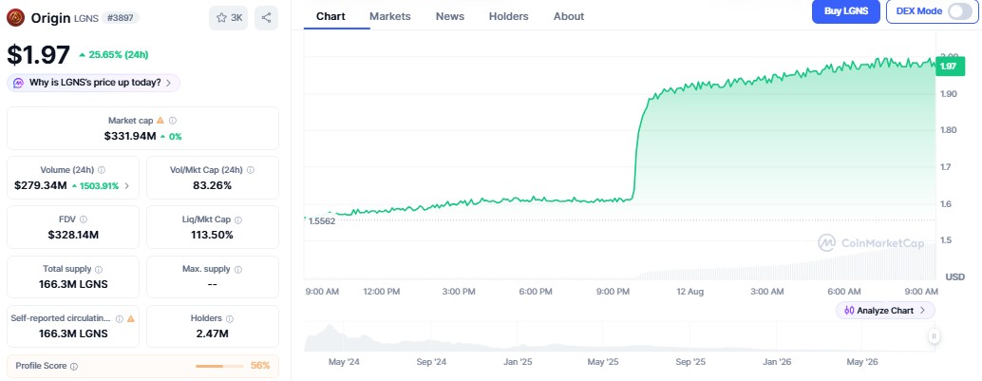Click the Market cap warning triangle icon

[x=161, y=121]
